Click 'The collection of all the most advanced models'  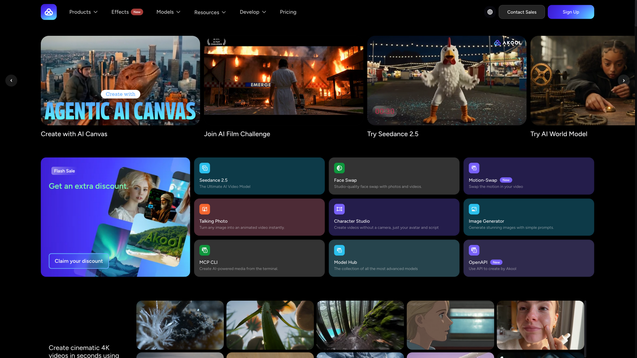[376, 269]
